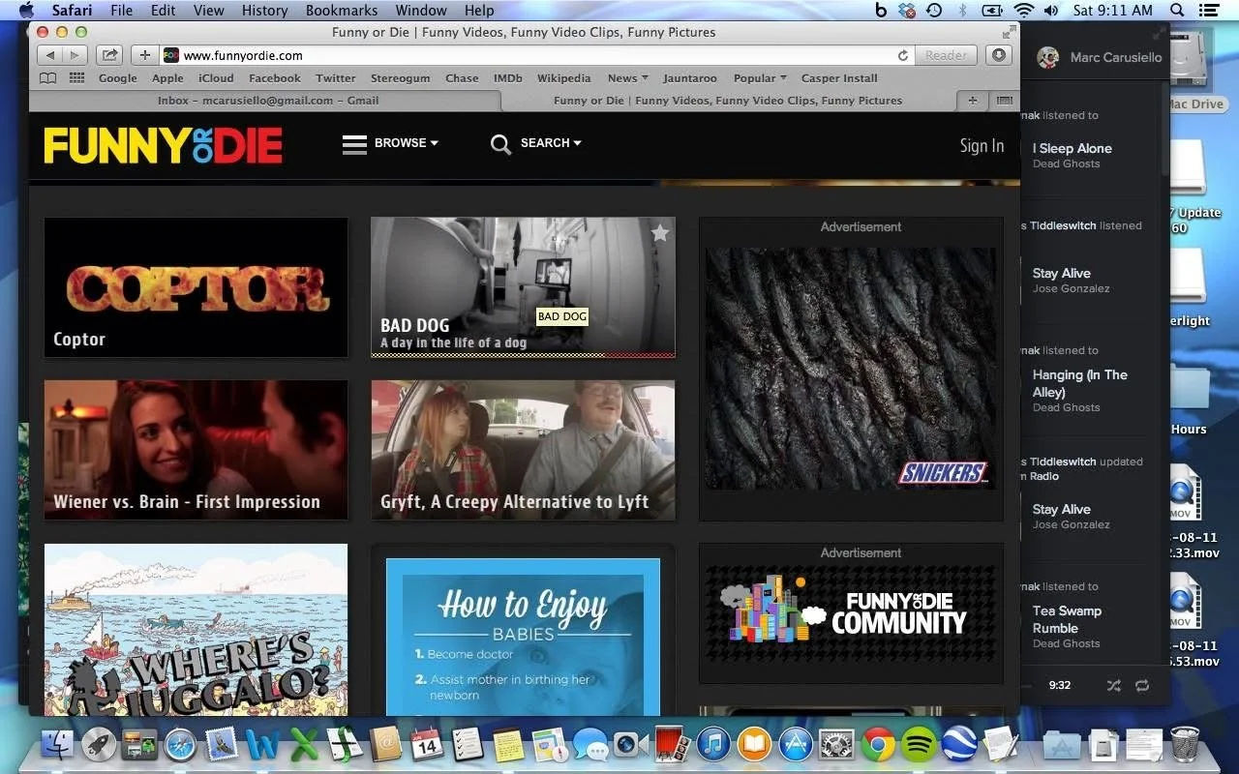Viewport: 1239px width, 774px height.
Task: Show the Reading List book icon
Action: point(47,78)
